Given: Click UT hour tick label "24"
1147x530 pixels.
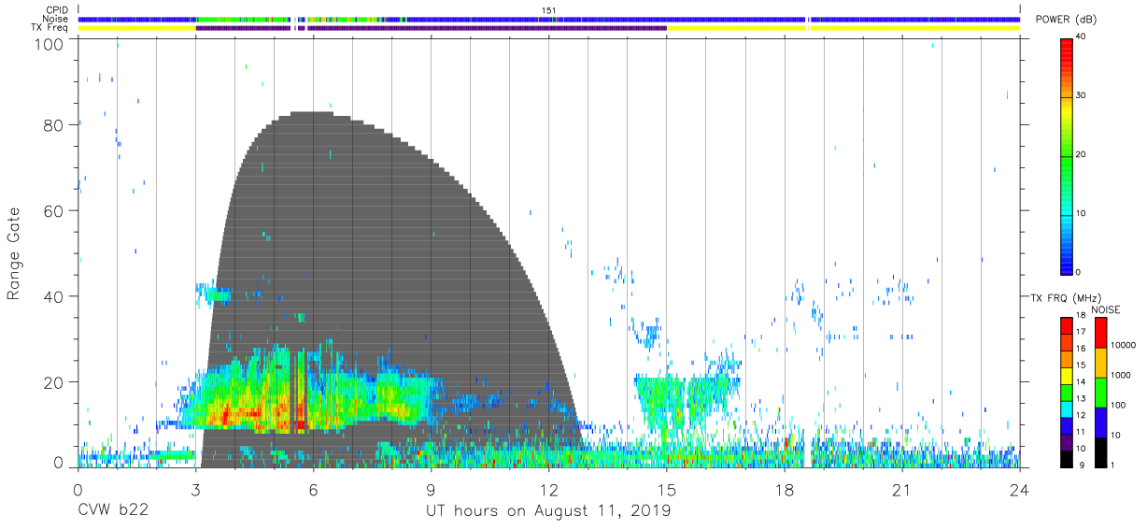Looking at the screenshot, I should click(x=1019, y=490).
